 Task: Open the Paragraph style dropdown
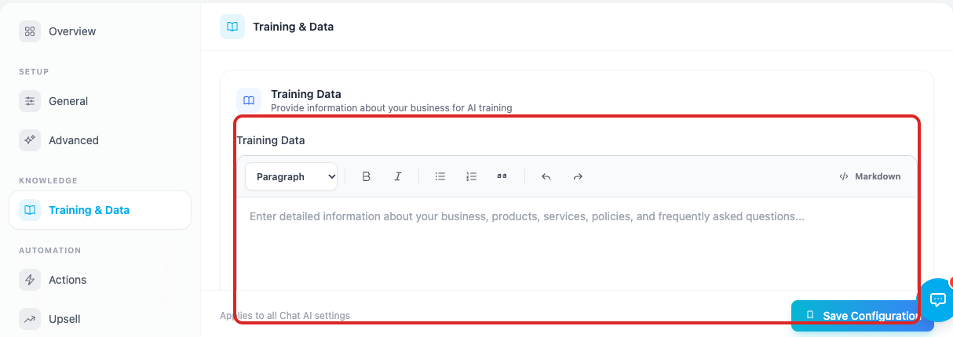click(x=291, y=176)
